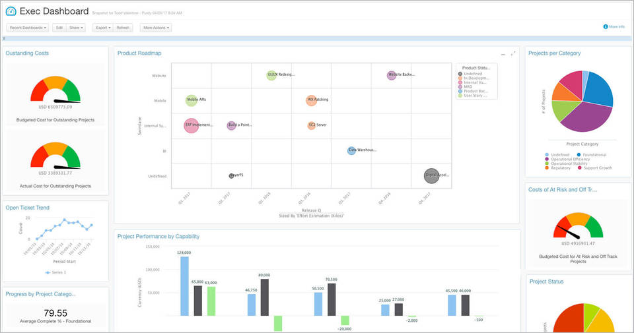Screen dimensions: 634x333
Task: Open the Share dropdown
Action: (x=77, y=28)
